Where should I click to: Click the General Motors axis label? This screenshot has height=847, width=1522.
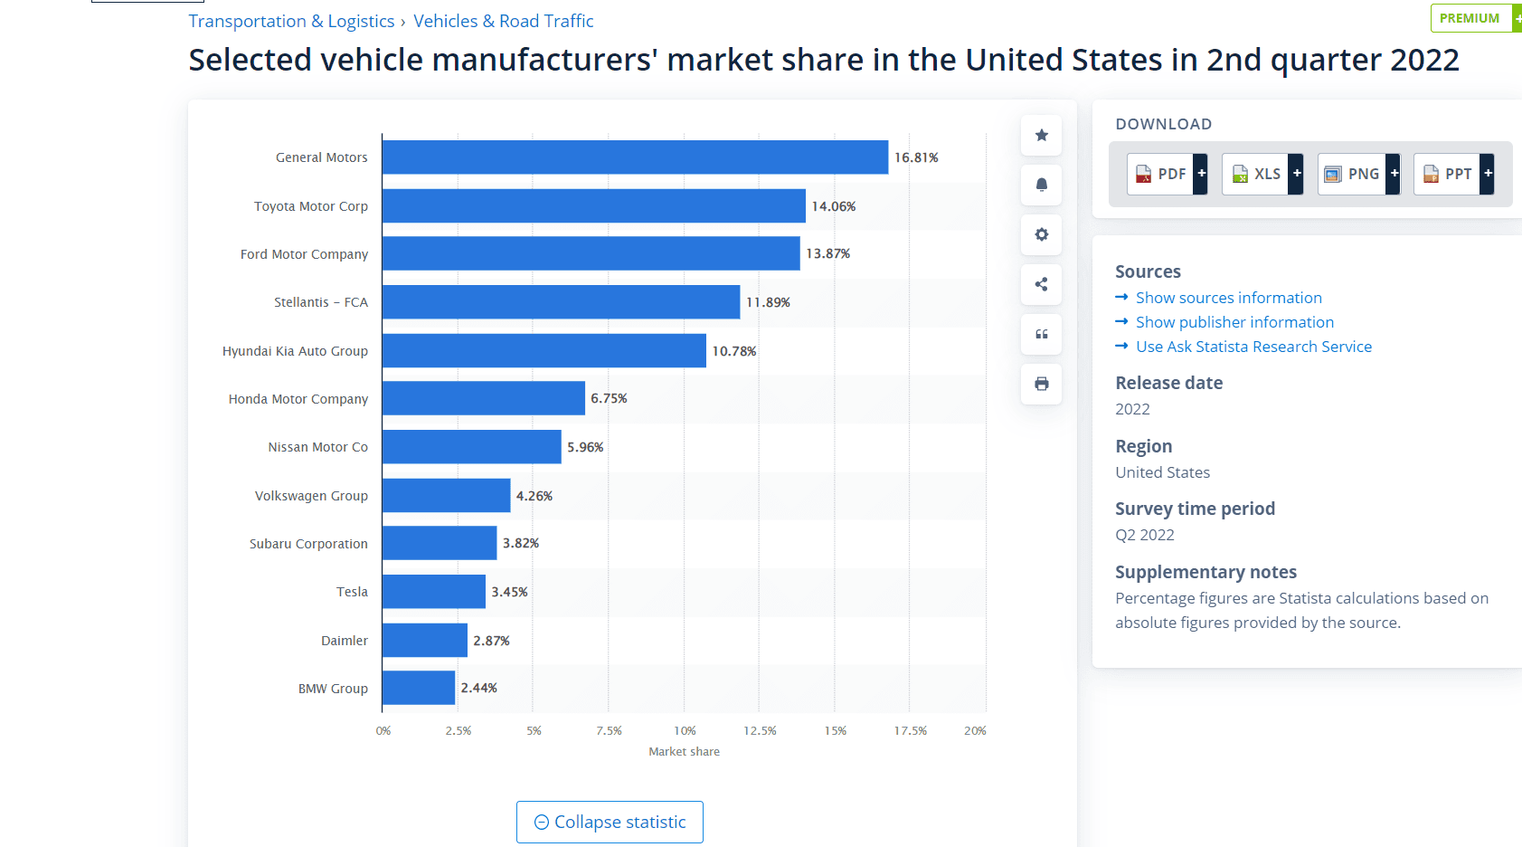click(x=322, y=157)
